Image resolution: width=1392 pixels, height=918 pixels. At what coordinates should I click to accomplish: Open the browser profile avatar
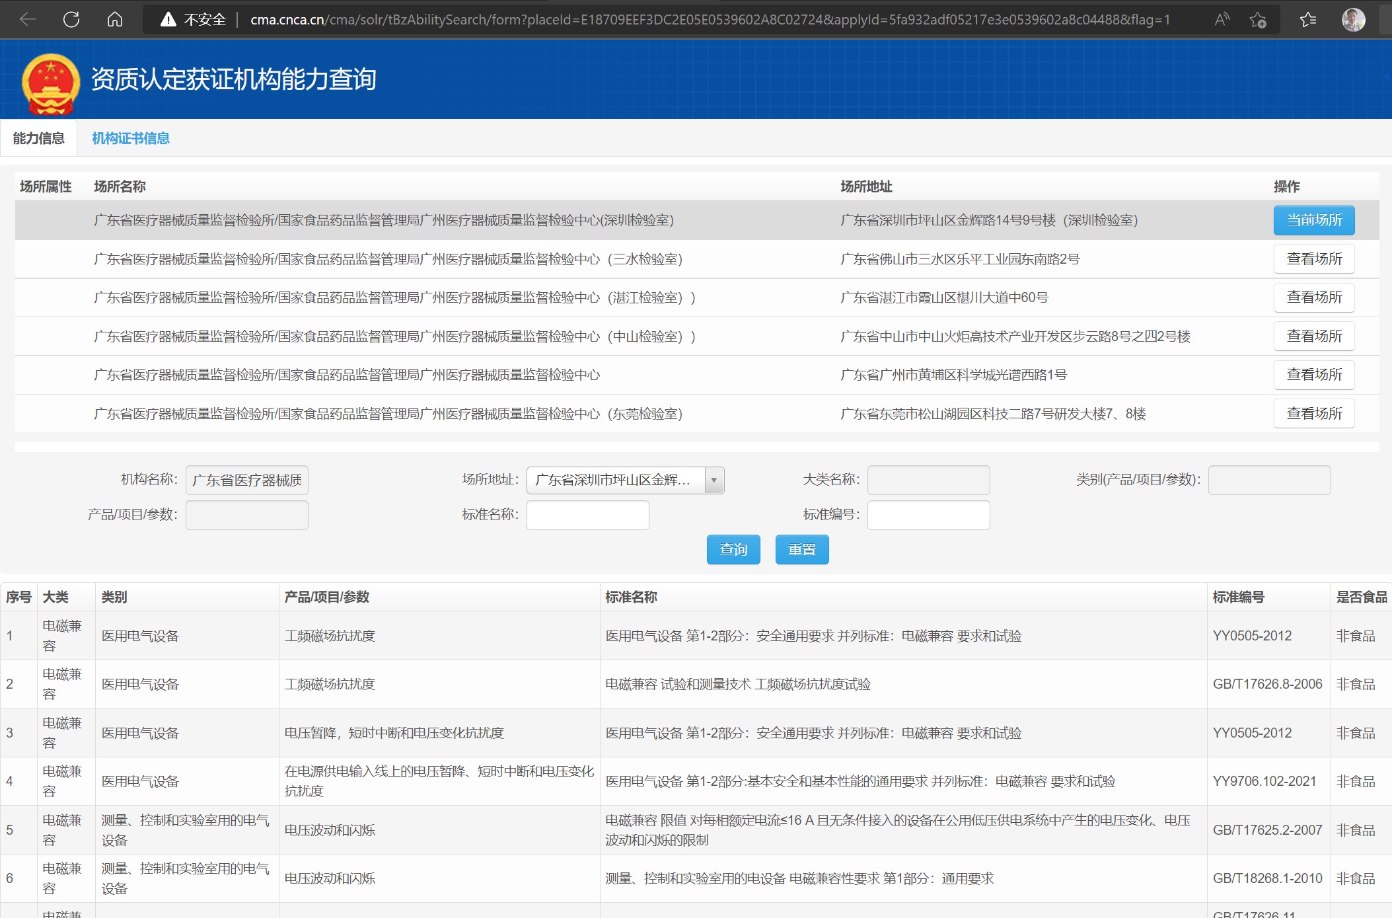click(x=1353, y=20)
